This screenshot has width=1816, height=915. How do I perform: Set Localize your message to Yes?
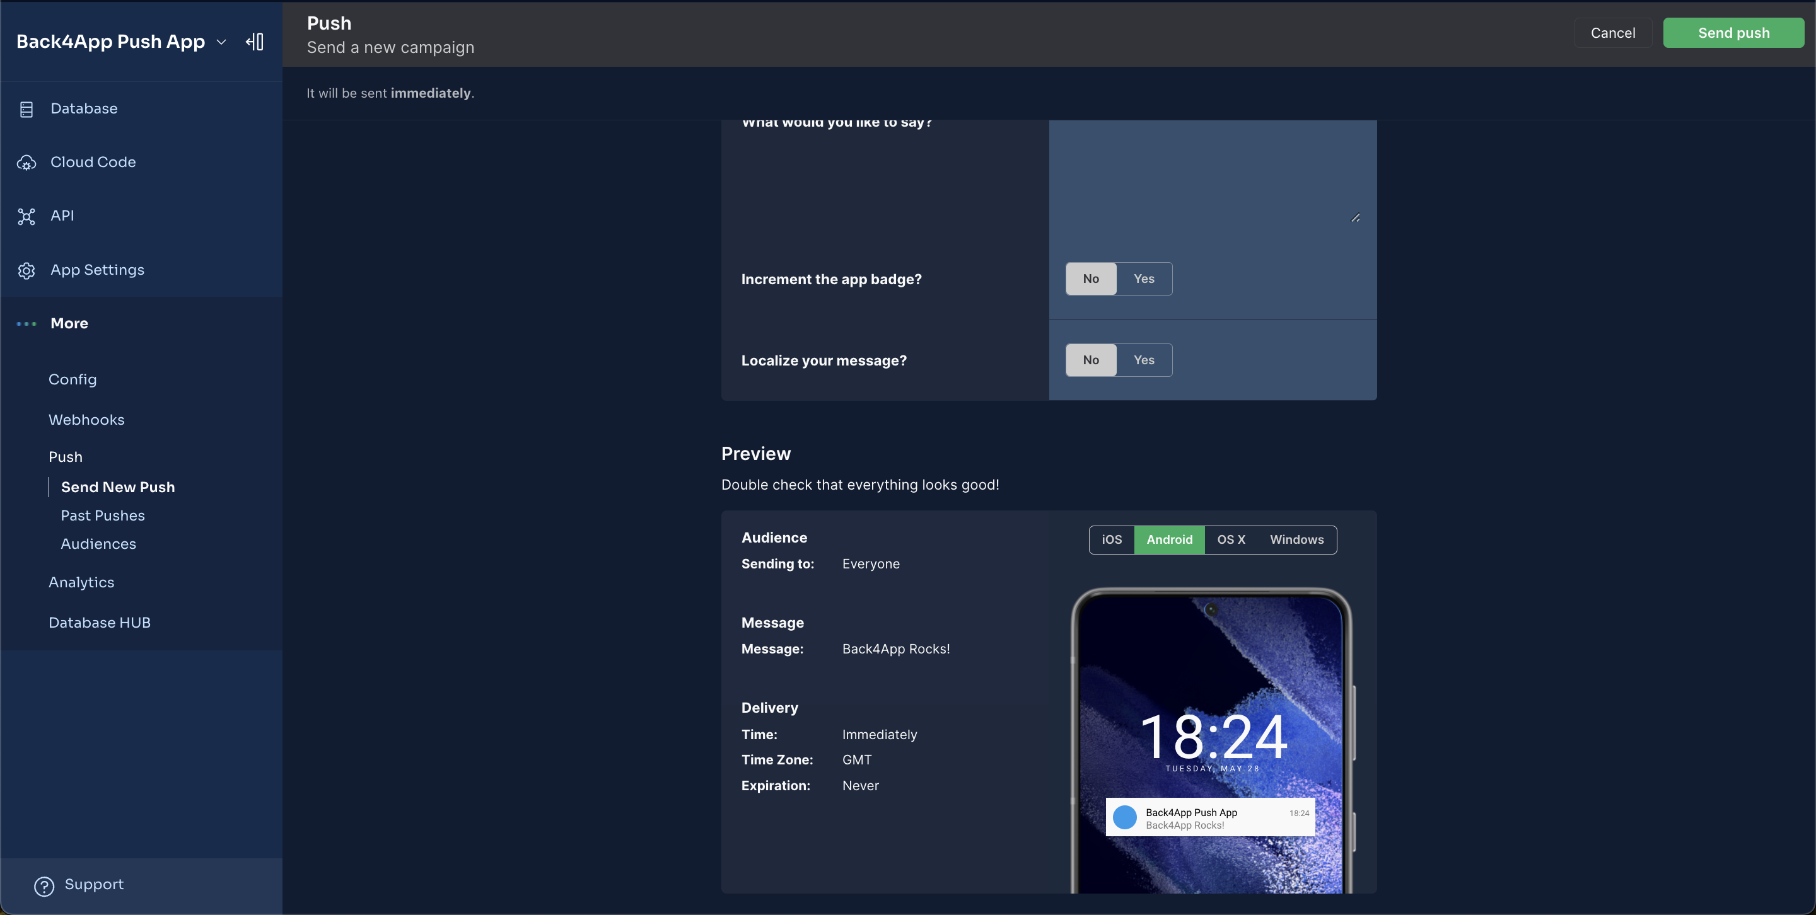(x=1143, y=360)
